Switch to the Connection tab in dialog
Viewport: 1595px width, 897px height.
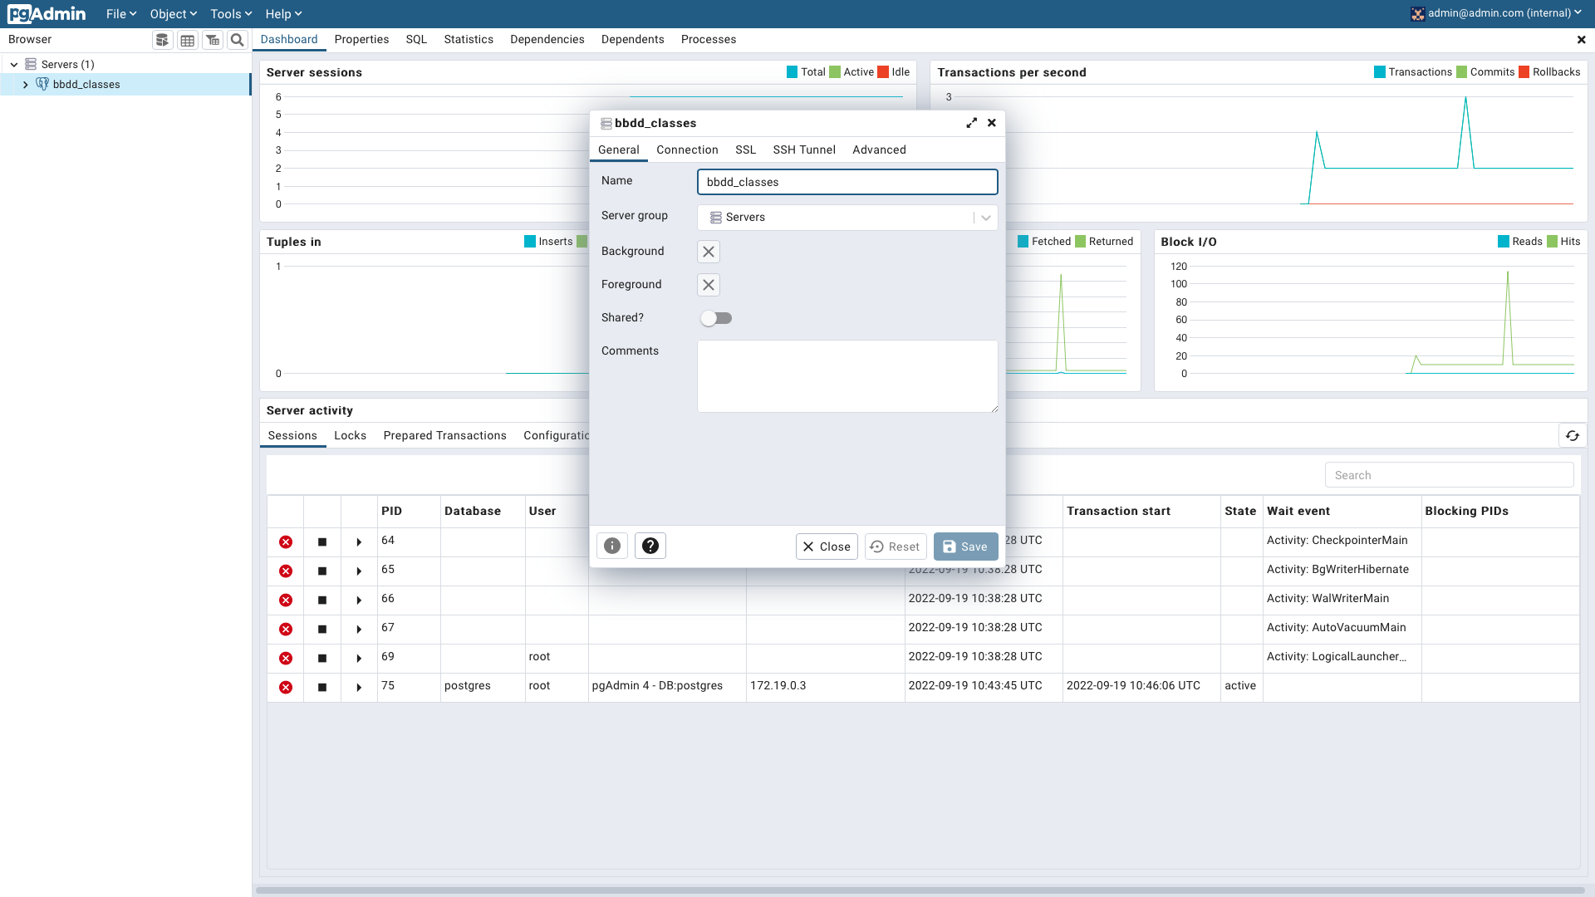(687, 149)
